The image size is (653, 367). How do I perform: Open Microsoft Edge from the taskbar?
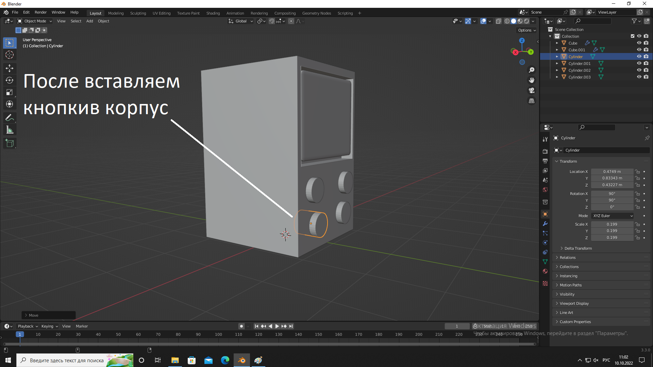click(x=225, y=360)
